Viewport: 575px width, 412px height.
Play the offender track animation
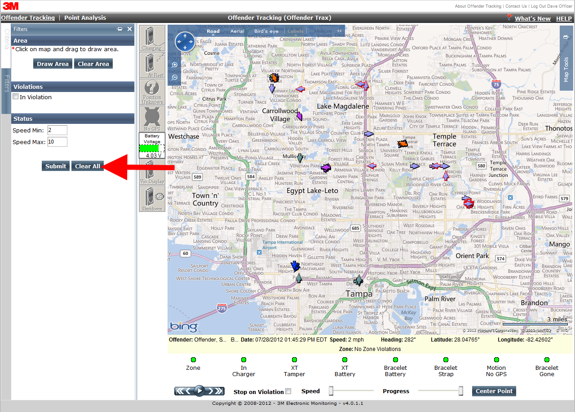[199, 391]
